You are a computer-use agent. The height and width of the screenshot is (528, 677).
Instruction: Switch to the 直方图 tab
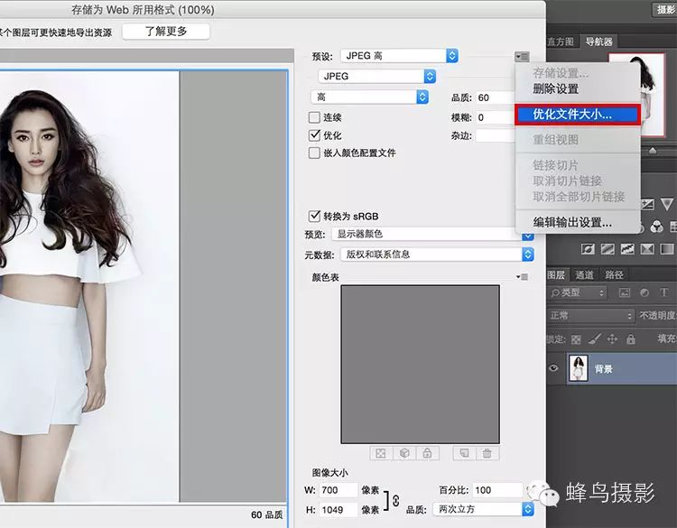(561, 42)
